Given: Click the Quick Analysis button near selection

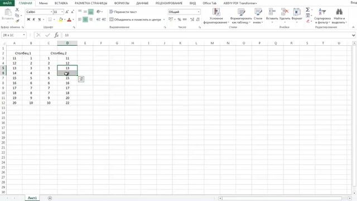Looking at the screenshot, I should [81, 79].
